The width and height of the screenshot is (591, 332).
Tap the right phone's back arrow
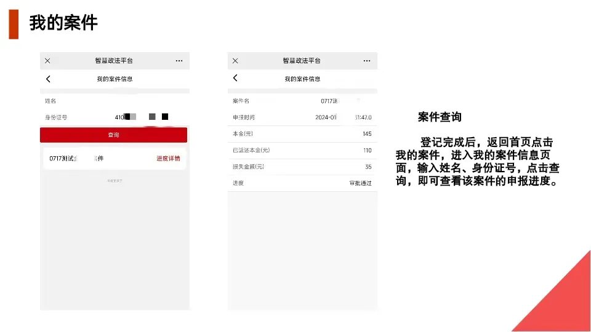235,78
